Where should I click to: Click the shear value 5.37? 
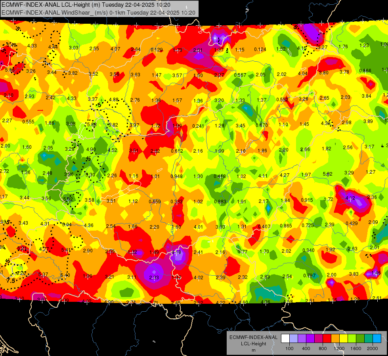(x=43, y=275)
